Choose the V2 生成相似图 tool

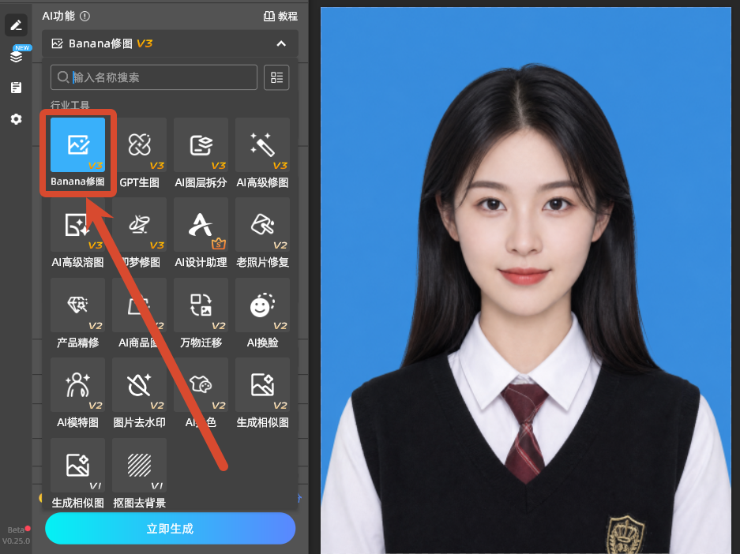pos(262,385)
